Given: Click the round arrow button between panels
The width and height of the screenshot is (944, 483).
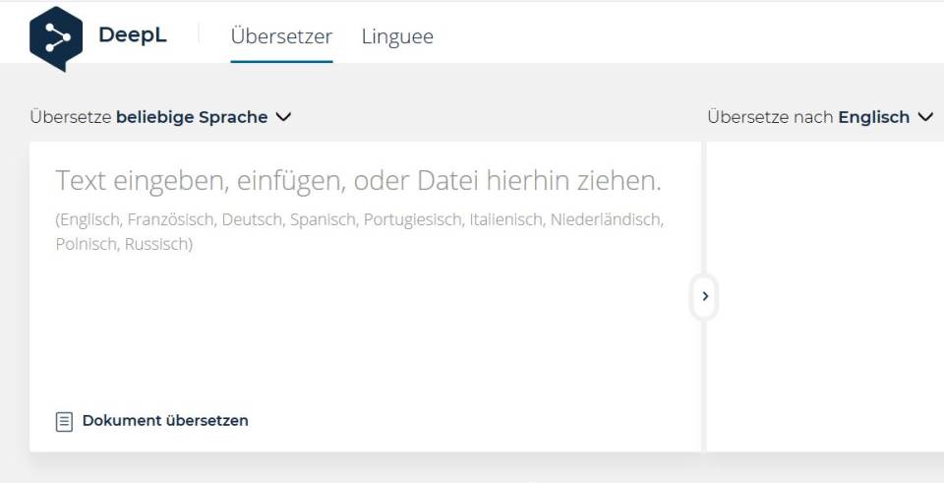Looking at the screenshot, I should pos(705,296).
